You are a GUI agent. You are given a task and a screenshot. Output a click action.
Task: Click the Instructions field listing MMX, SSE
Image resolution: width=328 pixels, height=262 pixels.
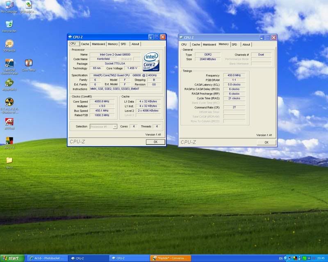click(x=125, y=89)
